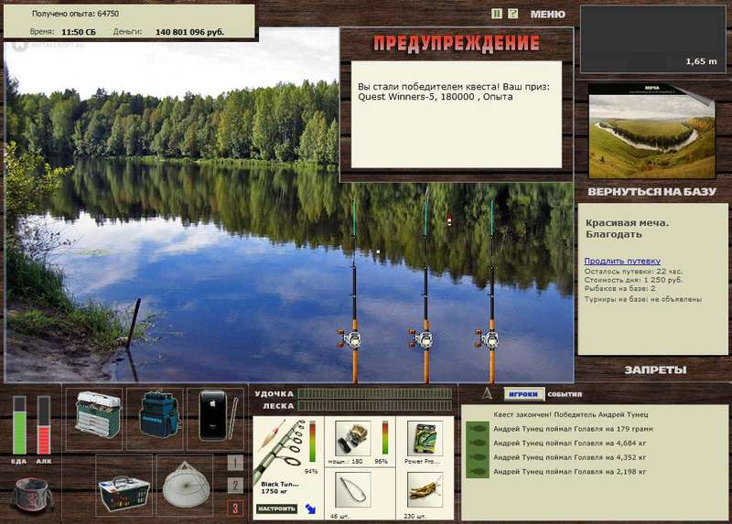Click the НАСТРОИТЬ button
732x524 pixels.
(276, 508)
